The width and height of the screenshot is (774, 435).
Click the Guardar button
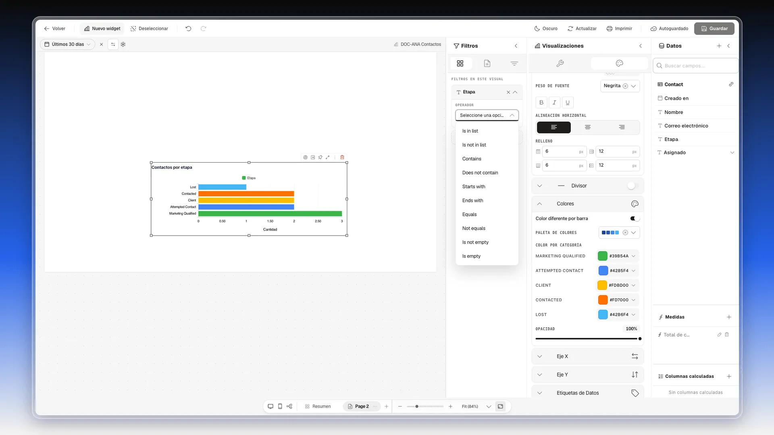pyautogui.click(x=714, y=29)
